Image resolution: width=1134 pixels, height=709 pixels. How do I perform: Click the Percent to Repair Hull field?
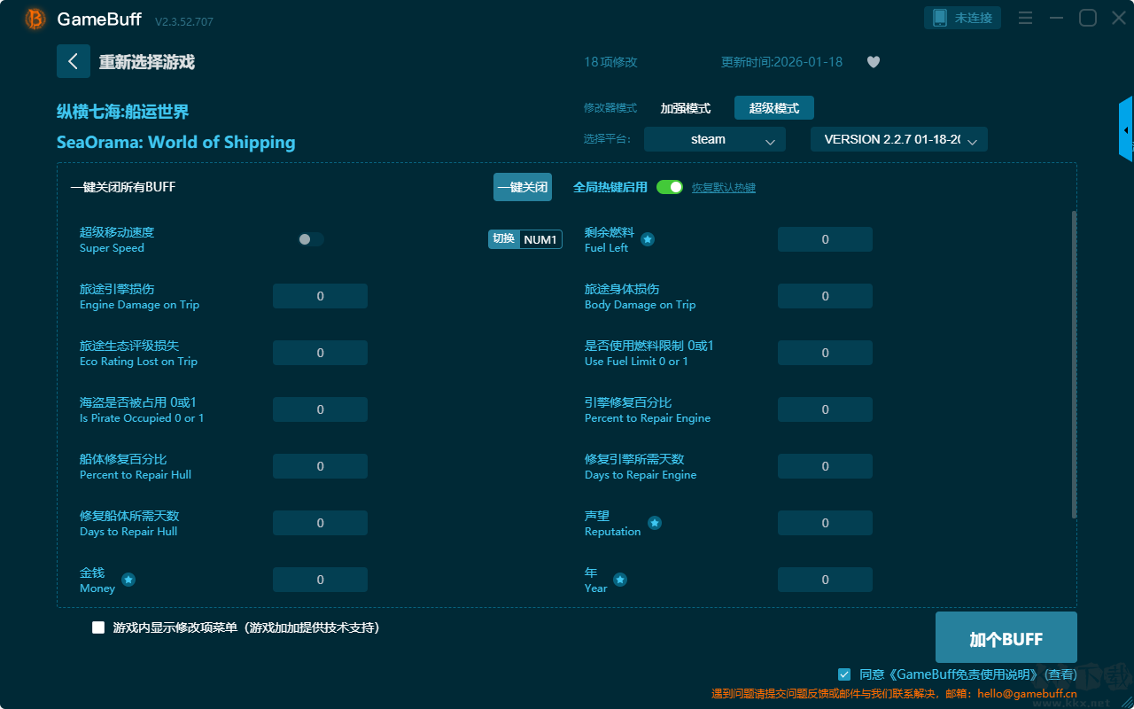click(320, 466)
